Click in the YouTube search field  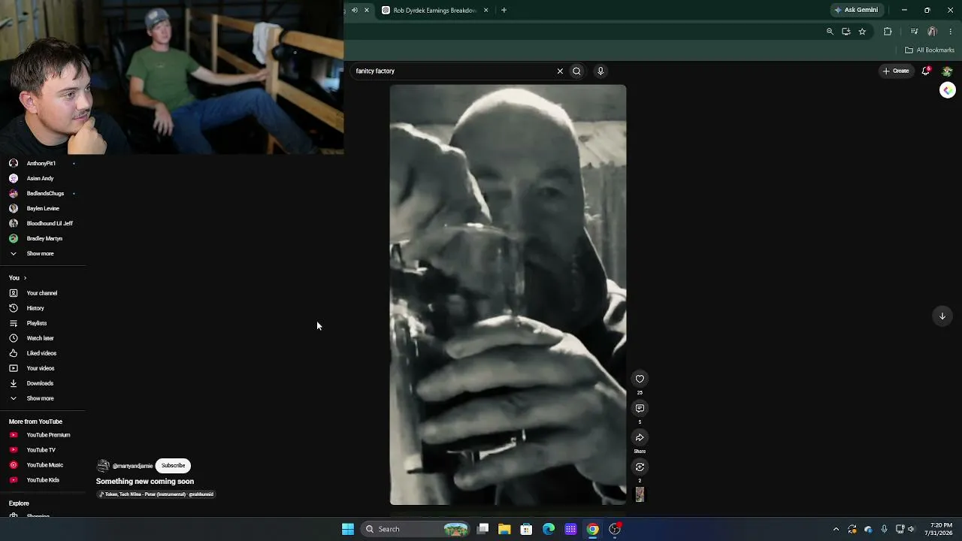coord(453,71)
